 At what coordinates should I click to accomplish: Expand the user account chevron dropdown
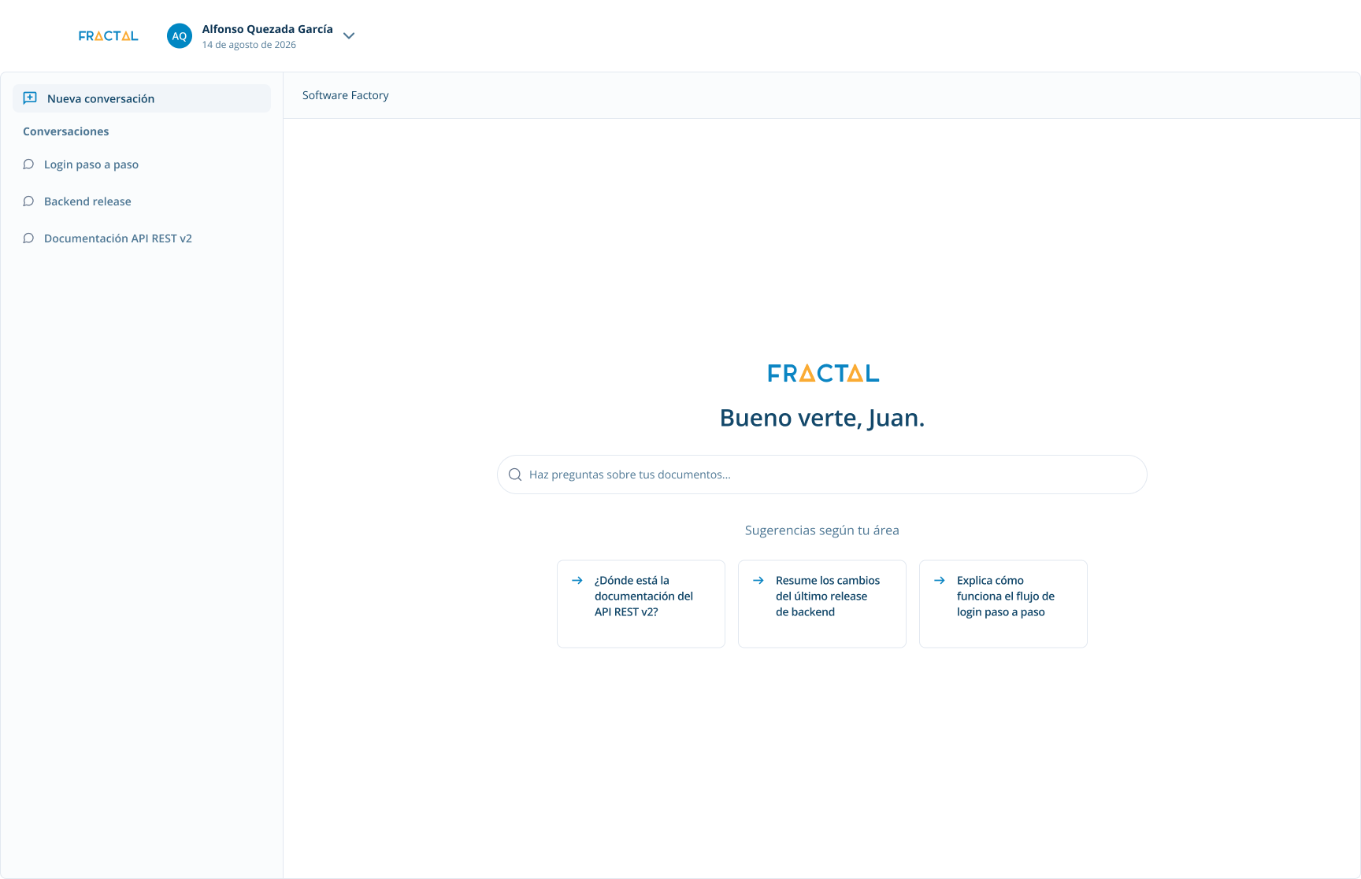(x=349, y=36)
